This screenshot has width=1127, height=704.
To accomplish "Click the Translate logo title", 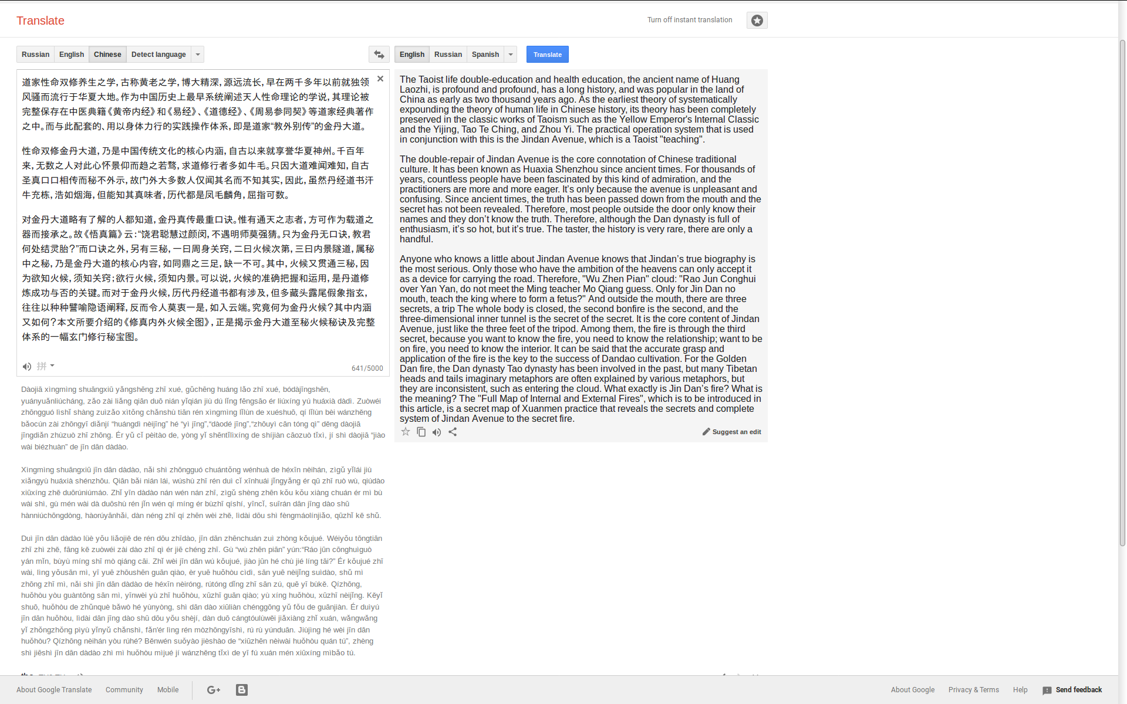I will (x=41, y=21).
